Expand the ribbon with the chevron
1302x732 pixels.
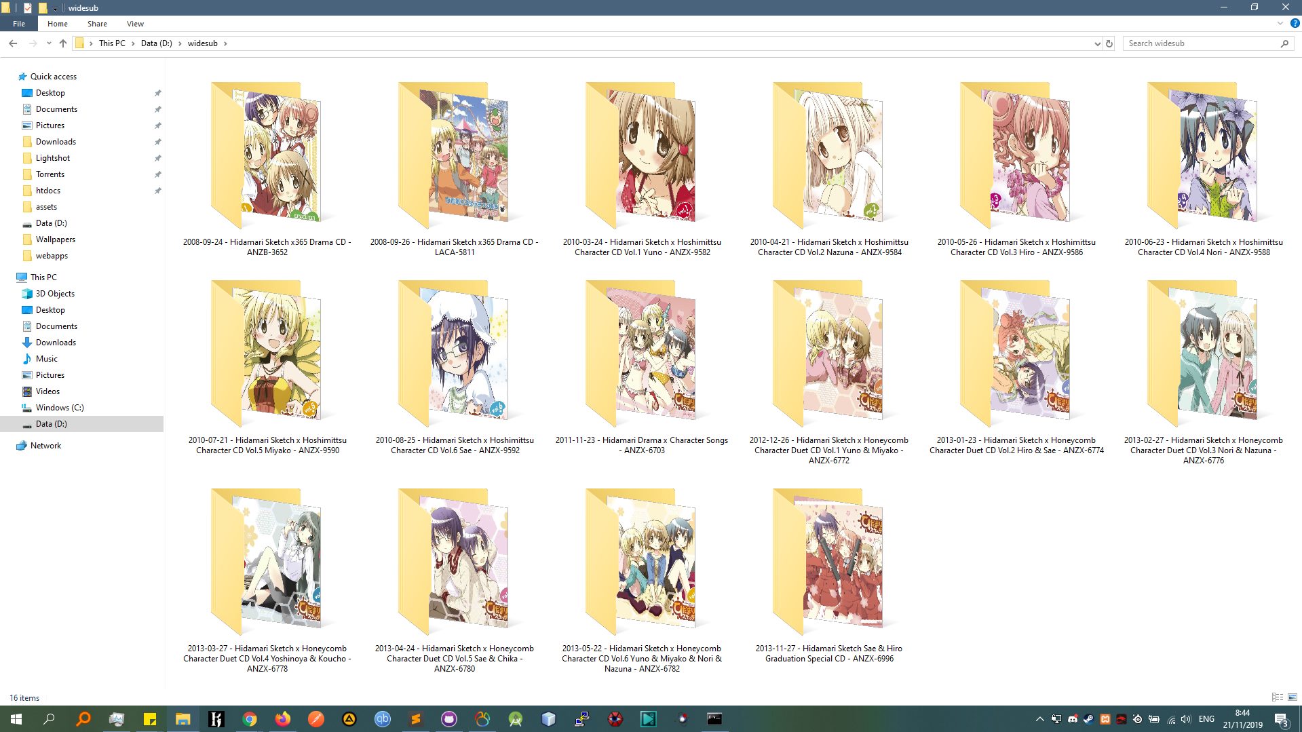click(x=1280, y=23)
